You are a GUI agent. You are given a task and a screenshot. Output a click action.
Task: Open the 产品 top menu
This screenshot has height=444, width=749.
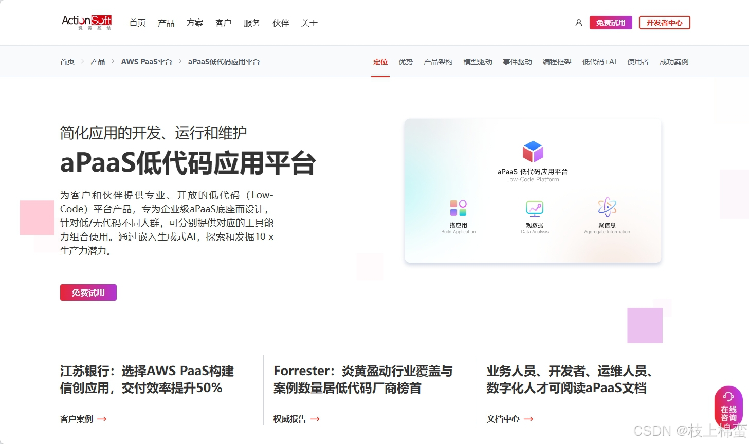click(x=166, y=23)
